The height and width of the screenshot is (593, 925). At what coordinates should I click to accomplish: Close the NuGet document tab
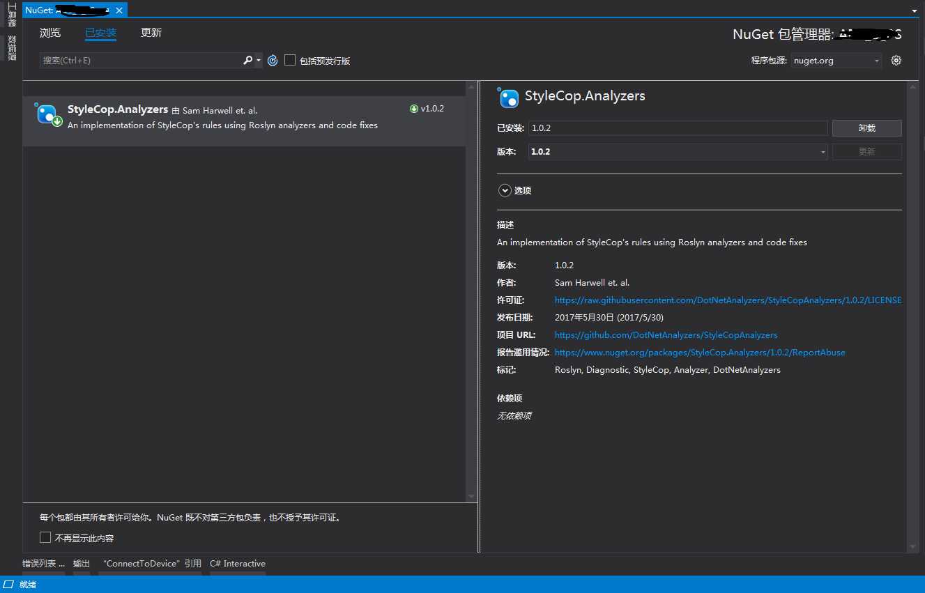(x=119, y=10)
